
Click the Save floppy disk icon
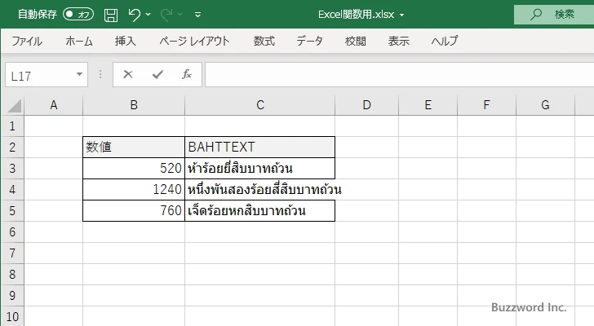point(111,15)
